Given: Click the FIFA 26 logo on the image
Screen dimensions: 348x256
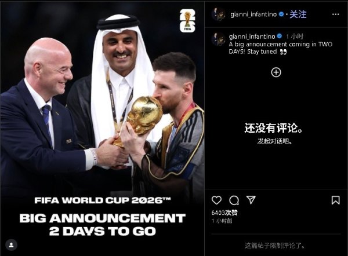Looking at the screenshot, I should pyautogui.click(x=187, y=21).
